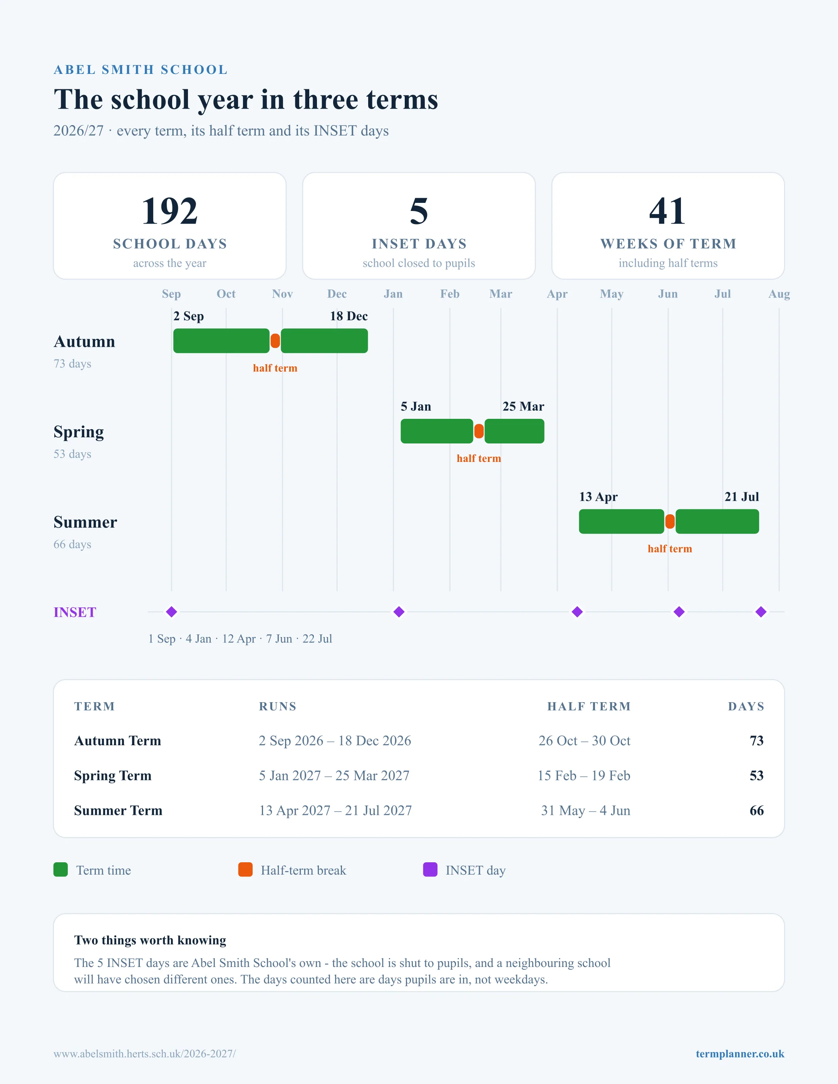Click the orange Half-term break legend swatch
838x1084 pixels.
(245, 870)
